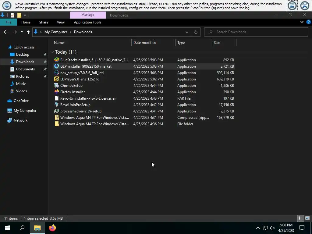The width and height of the screenshot is (312, 234).
Task: Open the Share ribbon tab
Action: [44, 22]
